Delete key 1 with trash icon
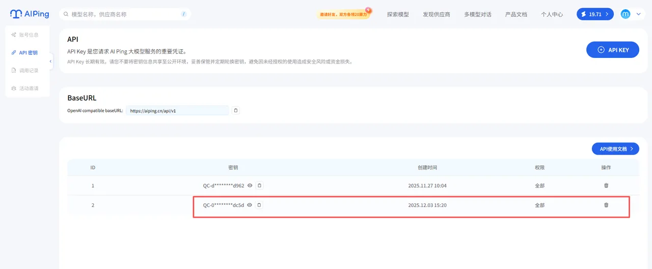Viewport: 652px width, 269px height. click(606, 186)
